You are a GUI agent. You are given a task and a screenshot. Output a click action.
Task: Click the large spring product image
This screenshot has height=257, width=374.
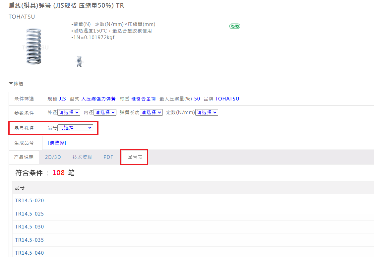click(33, 46)
